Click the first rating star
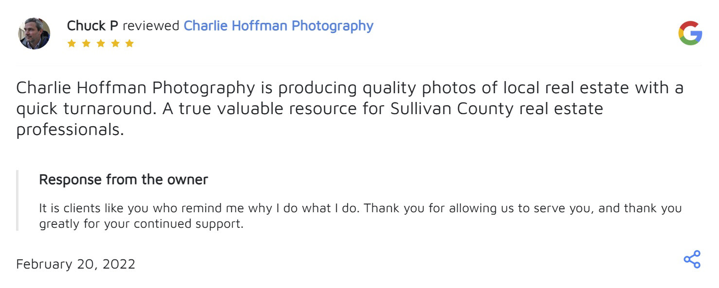Viewport: 719px width, 288px height. pyautogui.click(x=71, y=43)
